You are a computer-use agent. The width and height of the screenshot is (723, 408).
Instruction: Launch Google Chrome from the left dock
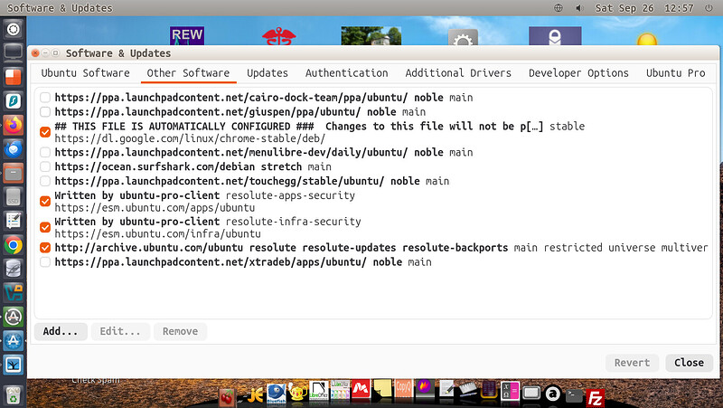pyautogui.click(x=13, y=245)
